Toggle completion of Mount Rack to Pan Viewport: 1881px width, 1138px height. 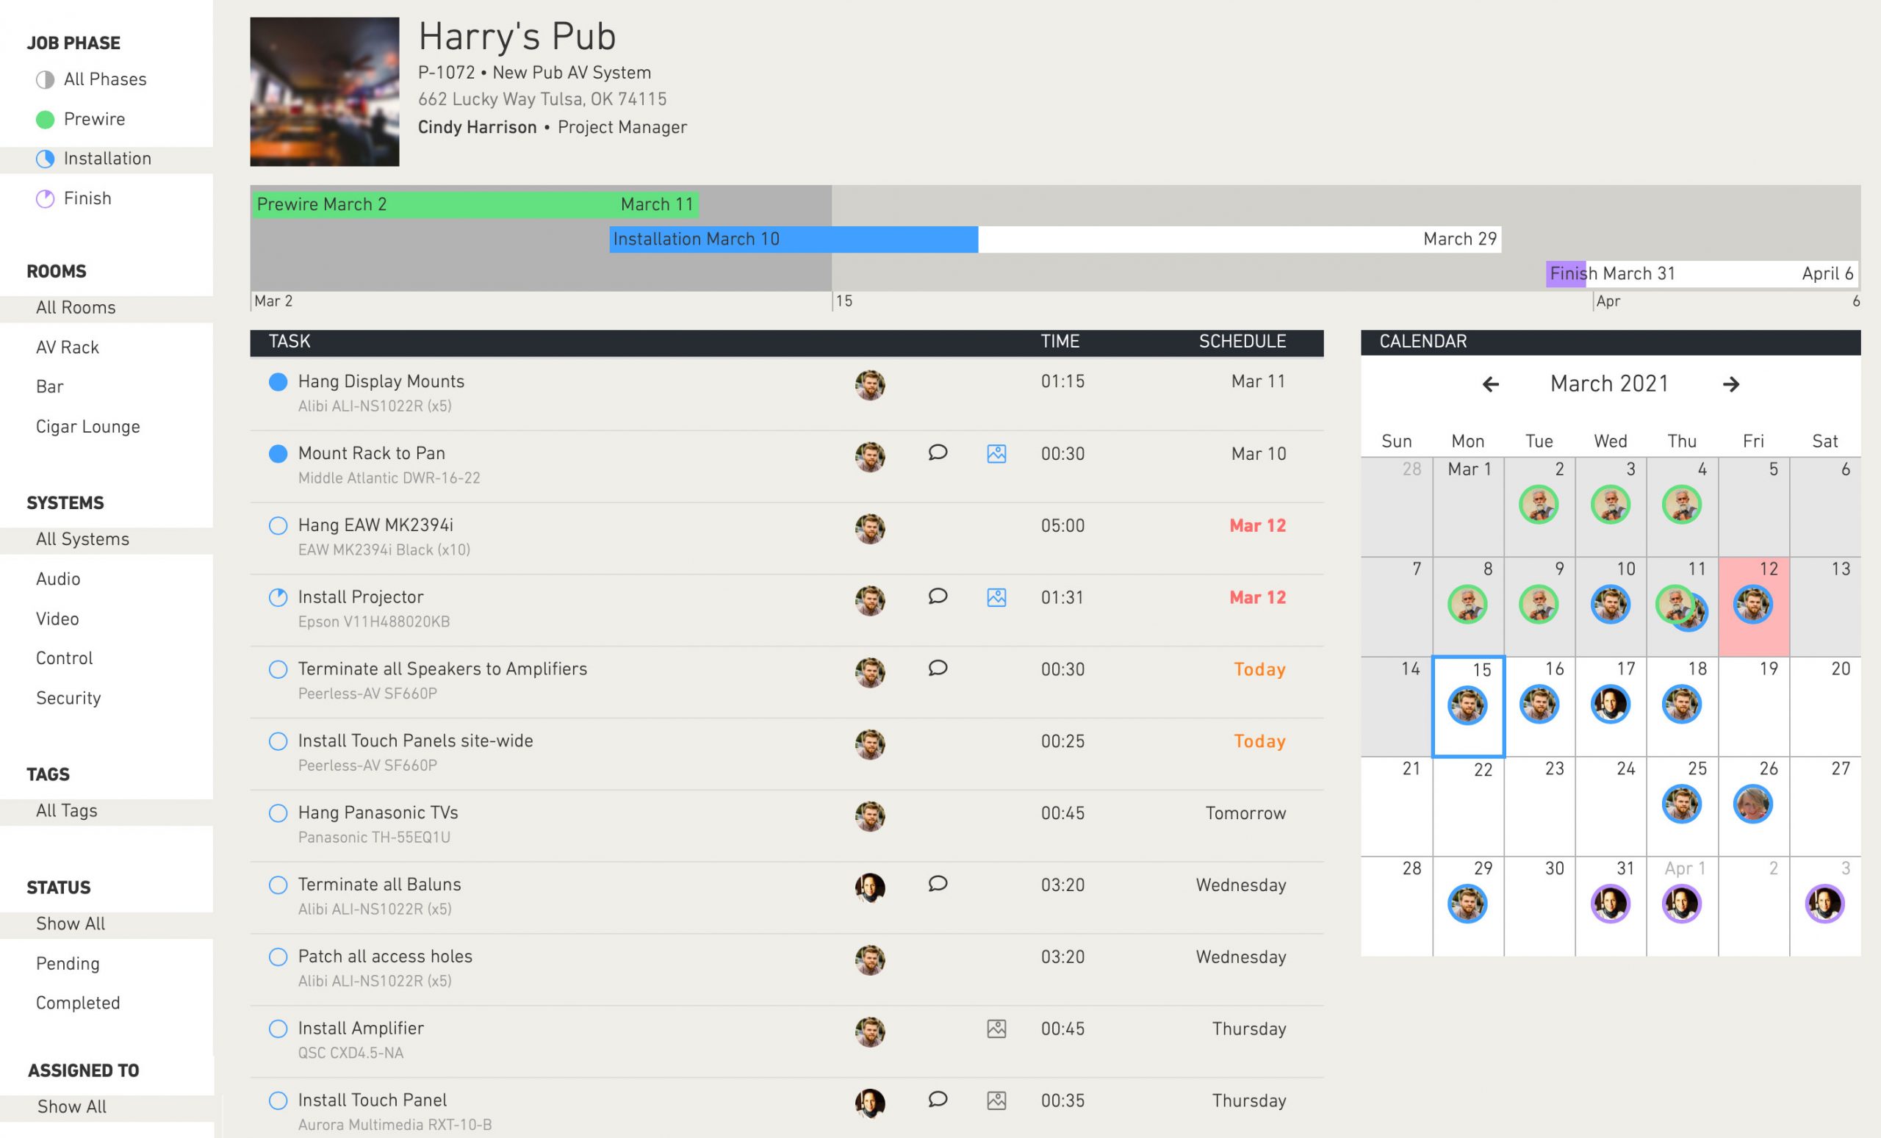(278, 453)
